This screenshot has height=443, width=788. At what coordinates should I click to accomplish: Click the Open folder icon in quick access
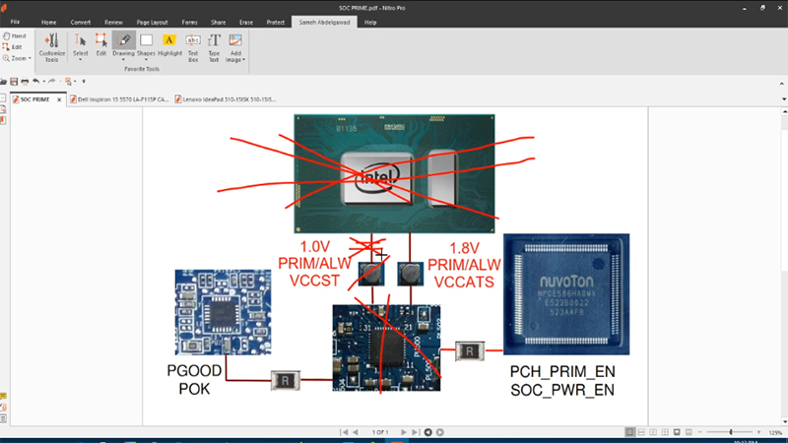pyautogui.click(x=4, y=82)
